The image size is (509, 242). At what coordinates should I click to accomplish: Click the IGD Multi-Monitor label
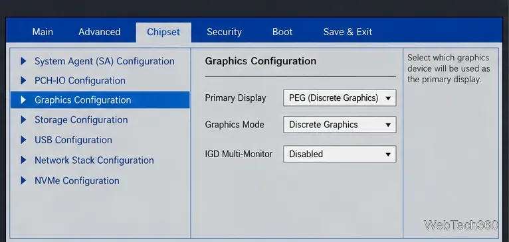[x=239, y=154]
